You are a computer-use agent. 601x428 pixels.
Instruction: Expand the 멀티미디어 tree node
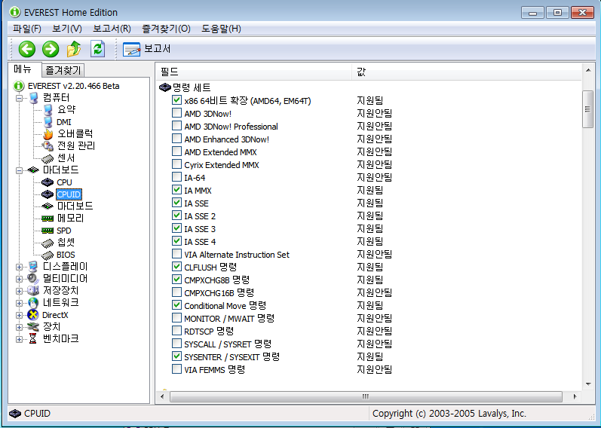(x=19, y=279)
